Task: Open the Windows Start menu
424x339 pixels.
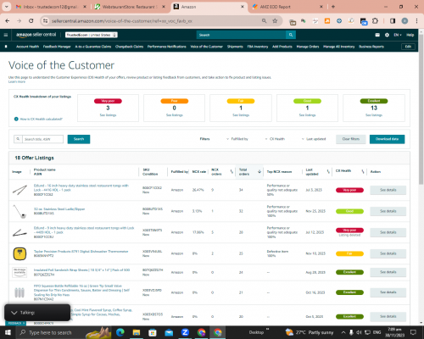Action: click(x=8, y=332)
